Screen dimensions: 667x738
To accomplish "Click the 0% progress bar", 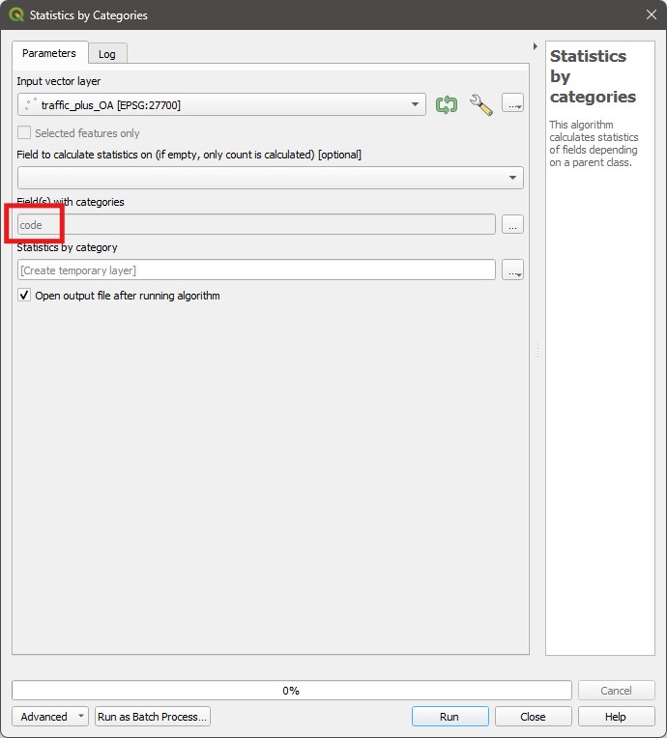I will (x=292, y=691).
